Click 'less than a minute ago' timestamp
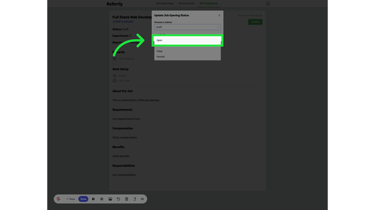The width and height of the screenshot is (375, 210). click(x=250, y=16)
